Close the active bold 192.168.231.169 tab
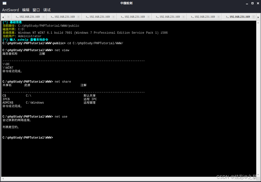 coord(253,17)
